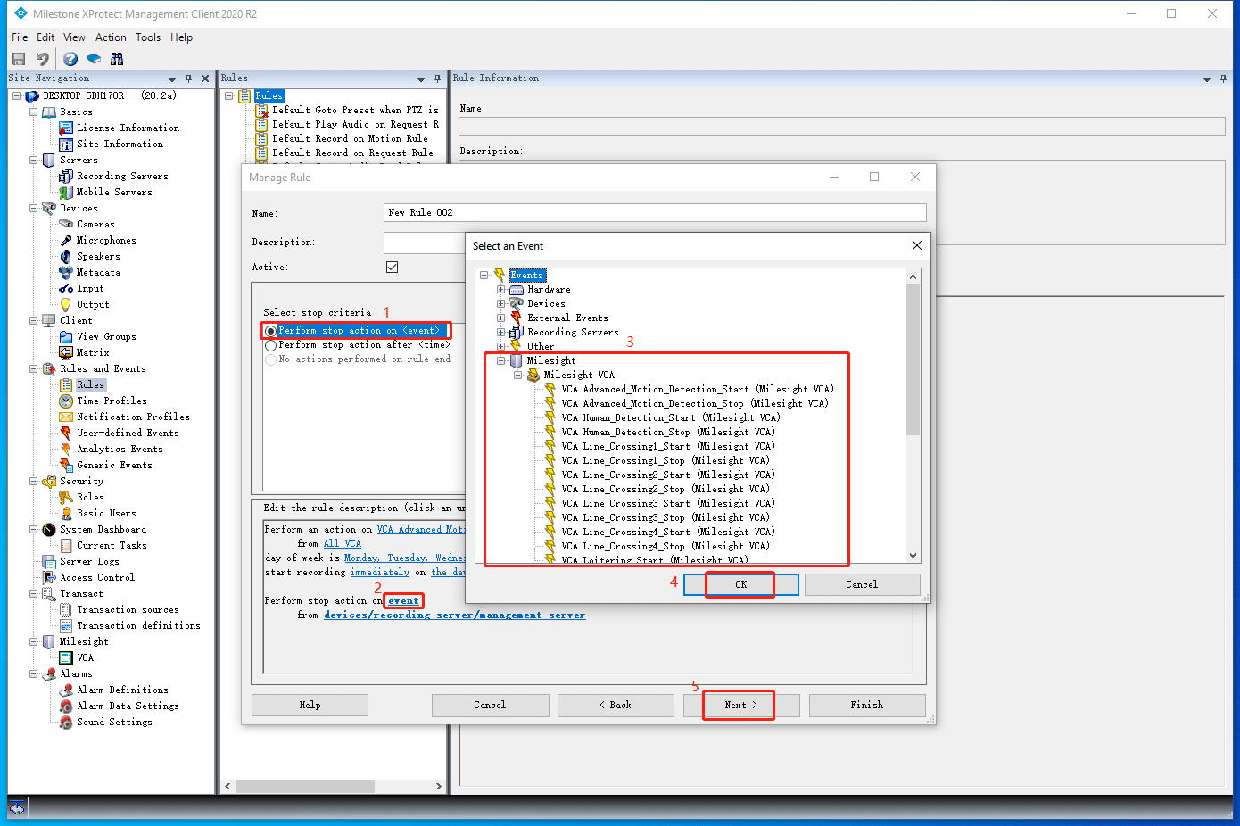Select Default Record on Motion Rule

coord(350,138)
